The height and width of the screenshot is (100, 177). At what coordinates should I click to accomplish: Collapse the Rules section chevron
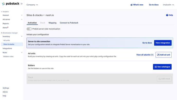[x=22, y=52]
